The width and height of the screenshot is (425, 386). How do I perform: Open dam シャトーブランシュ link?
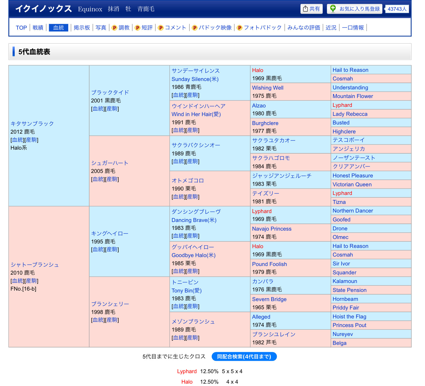[x=35, y=265]
